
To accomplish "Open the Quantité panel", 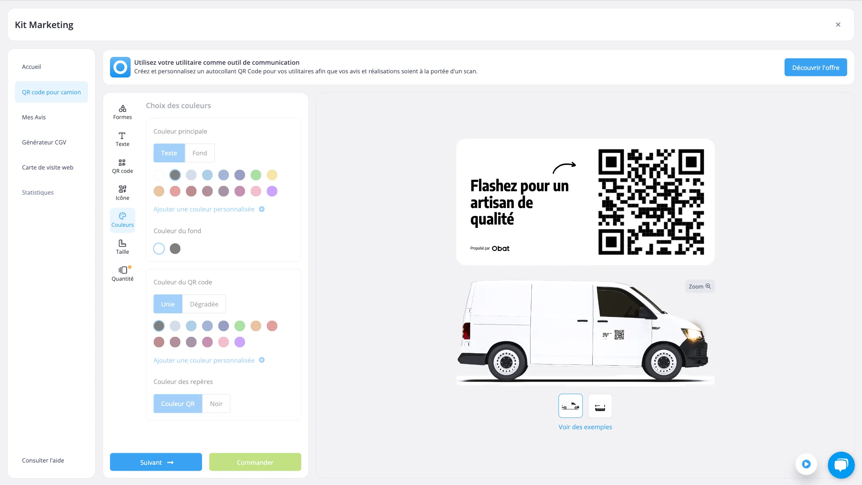I will (x=122, y=274).
